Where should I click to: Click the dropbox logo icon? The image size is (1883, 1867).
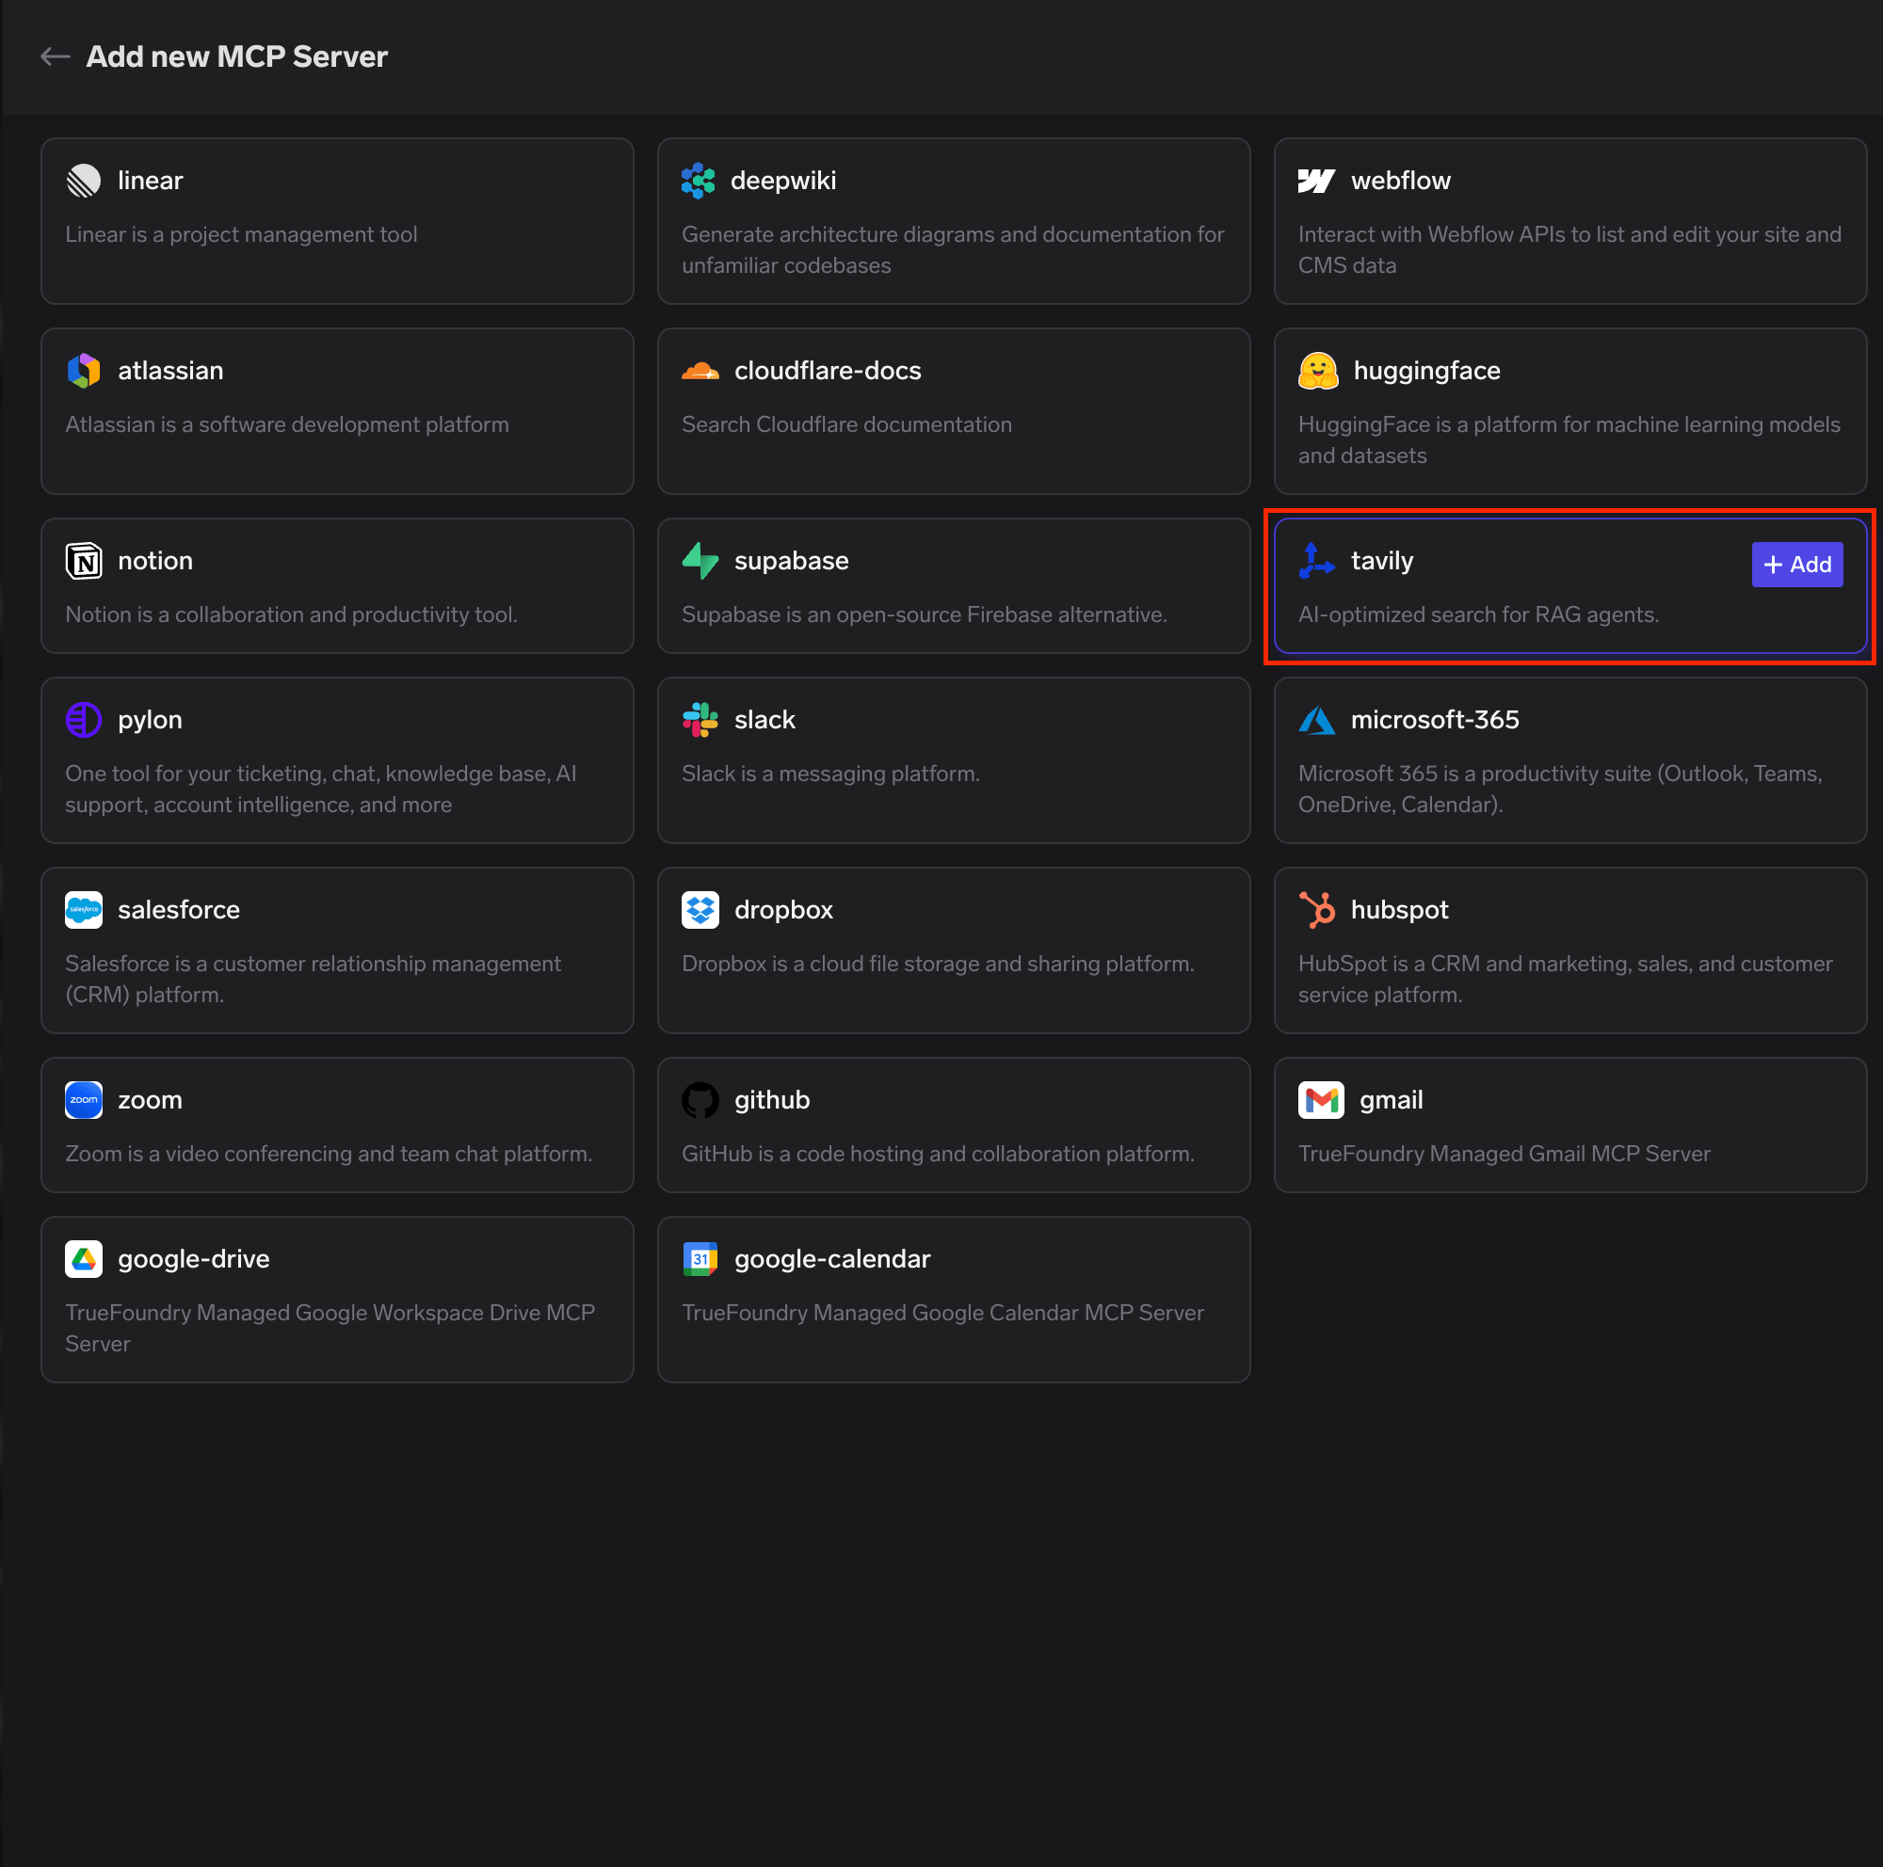(700, 910)
